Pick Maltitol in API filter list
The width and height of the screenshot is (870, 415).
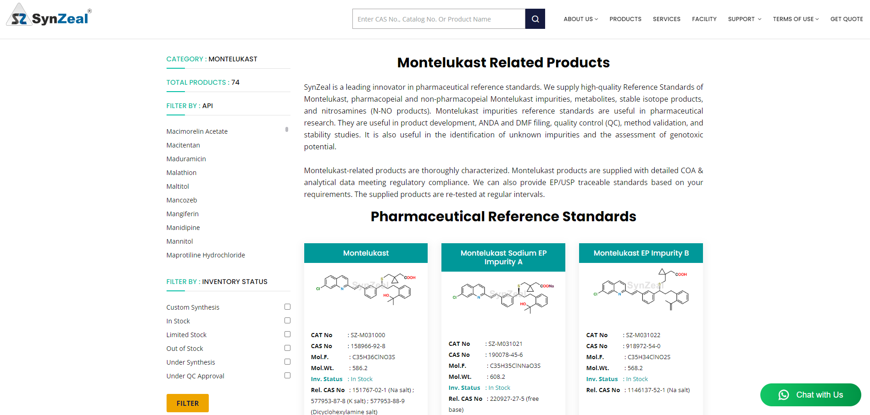[178, 186]
